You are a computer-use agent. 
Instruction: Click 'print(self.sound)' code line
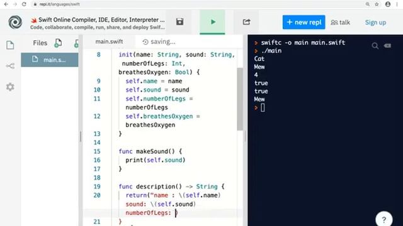(156, 160)
